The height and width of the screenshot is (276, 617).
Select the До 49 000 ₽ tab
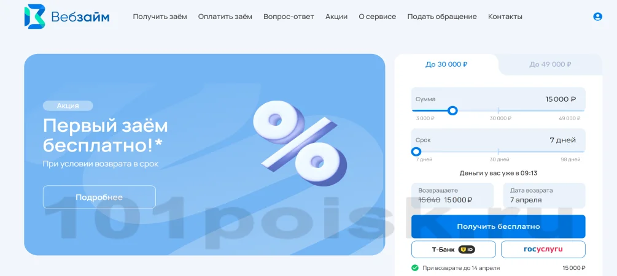pos(550,64)
